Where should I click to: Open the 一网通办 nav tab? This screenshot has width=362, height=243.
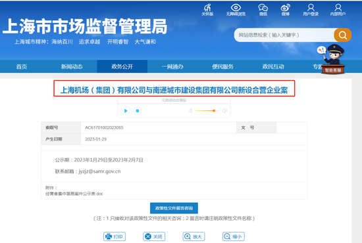(172, 66)
